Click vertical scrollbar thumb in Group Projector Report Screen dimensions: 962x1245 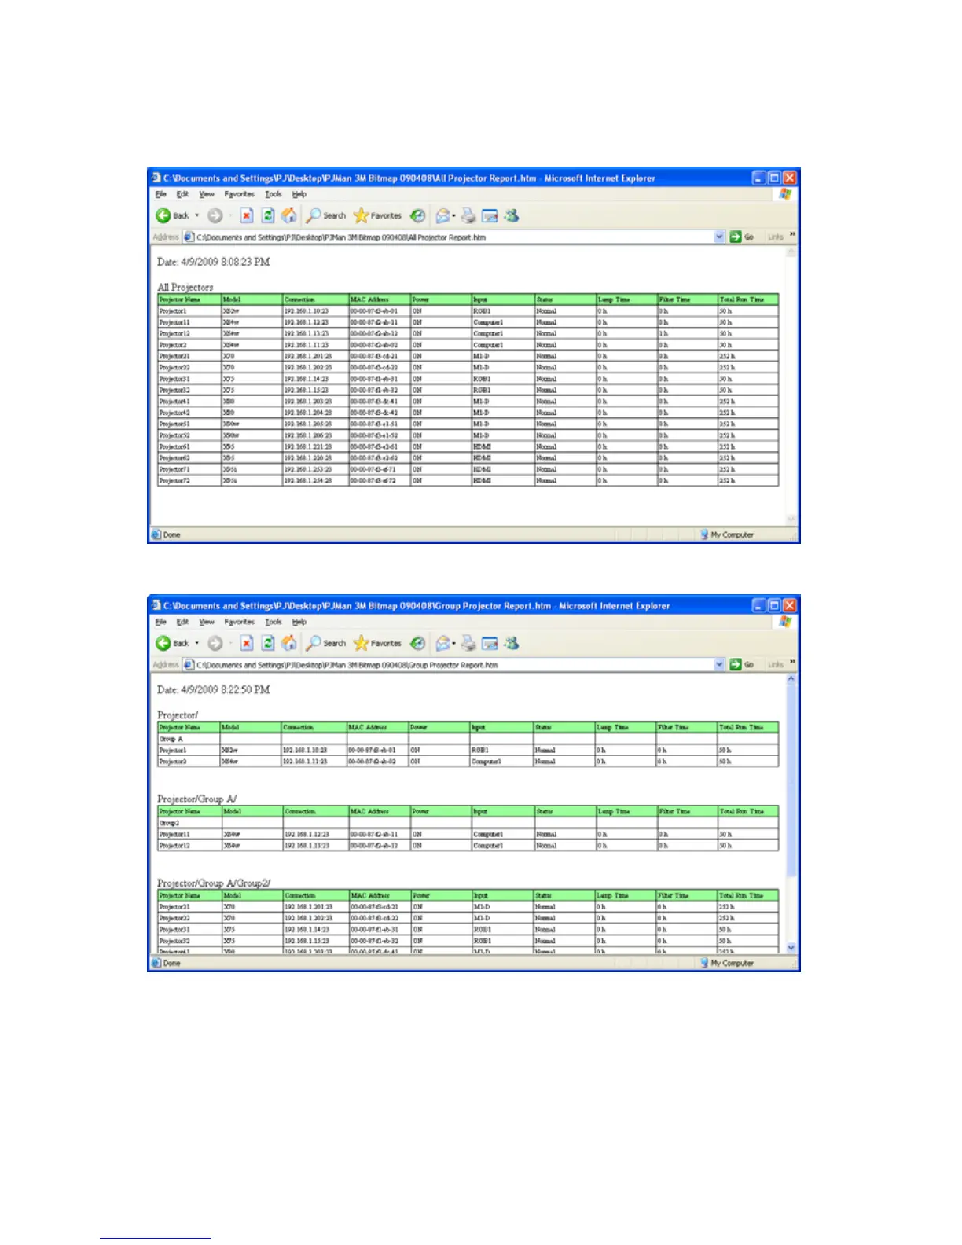(x=791, y=781)
